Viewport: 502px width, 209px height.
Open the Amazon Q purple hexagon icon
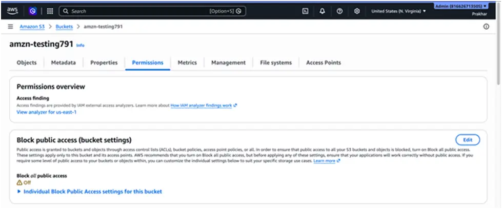coord(33,11)
